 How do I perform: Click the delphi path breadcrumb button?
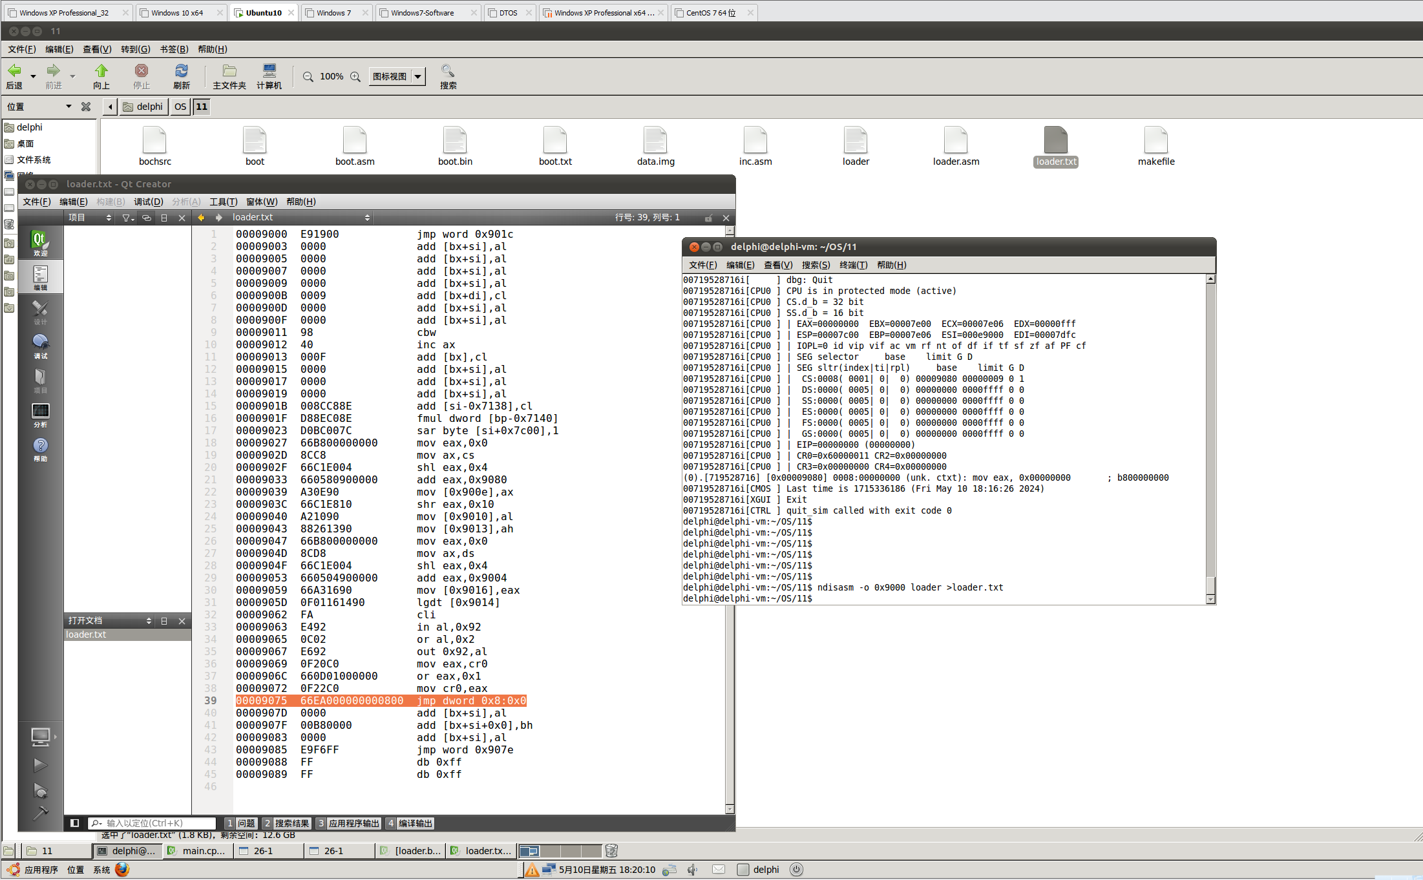[x=143, y=107]
